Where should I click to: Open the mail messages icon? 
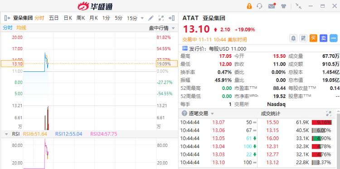coord(272,6)
